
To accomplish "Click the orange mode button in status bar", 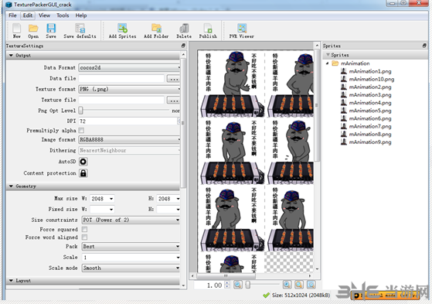I will pos(385,295).
